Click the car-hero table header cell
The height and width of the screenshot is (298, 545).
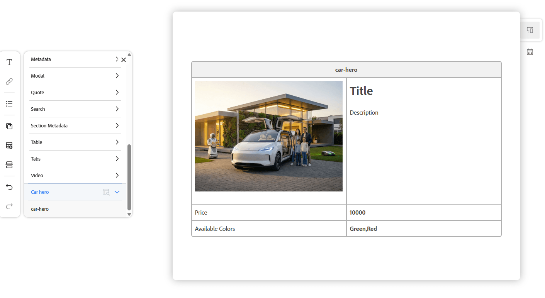click(346, 69)
